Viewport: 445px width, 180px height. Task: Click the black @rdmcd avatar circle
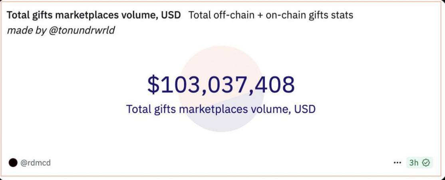[x=13, y=163]
